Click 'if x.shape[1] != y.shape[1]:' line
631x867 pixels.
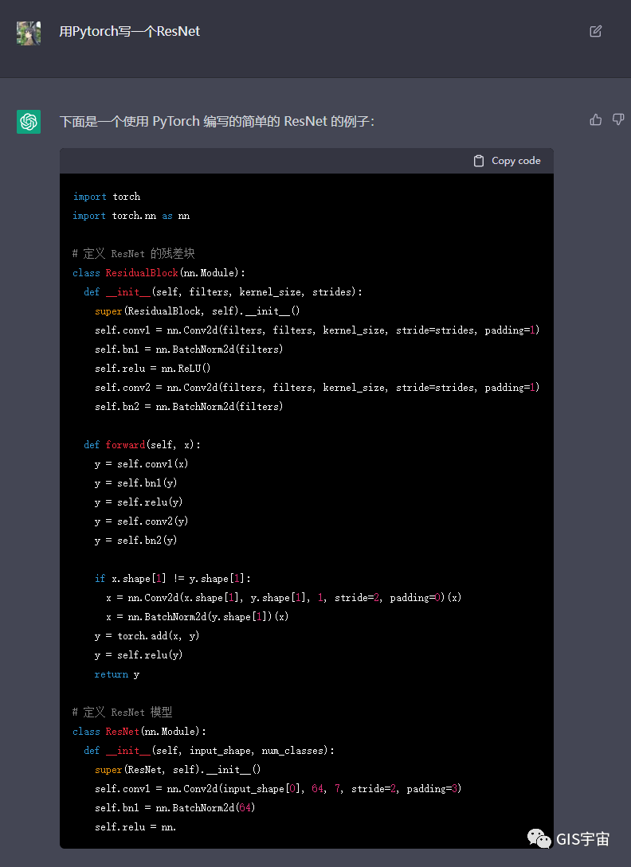[x=173, y=578]
